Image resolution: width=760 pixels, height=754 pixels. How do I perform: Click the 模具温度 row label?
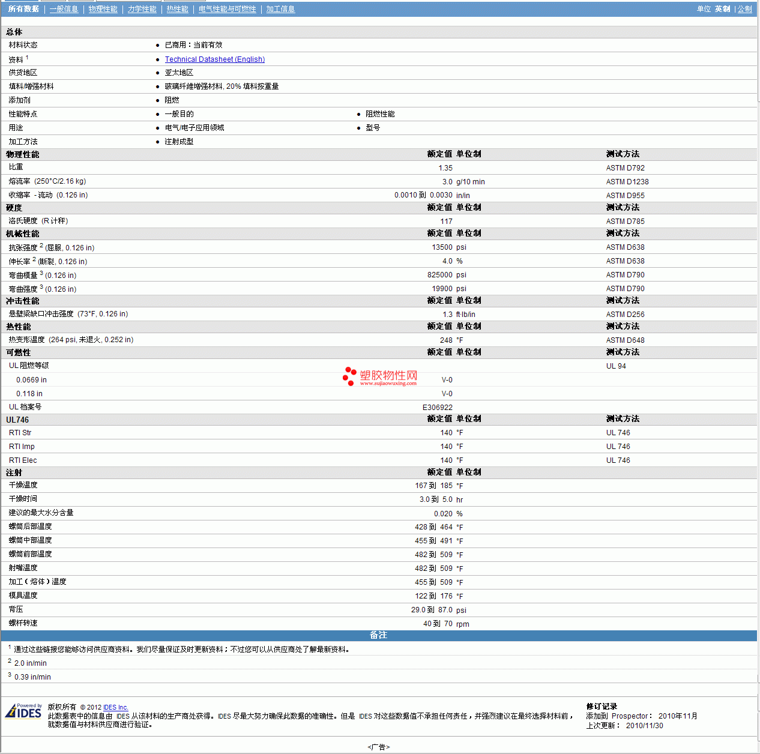pyautogui.click(x=23, y=596)
